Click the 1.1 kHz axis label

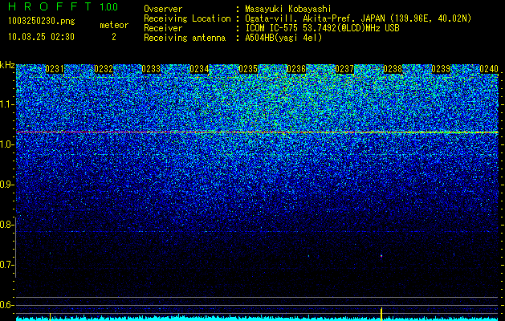[6, 104]
